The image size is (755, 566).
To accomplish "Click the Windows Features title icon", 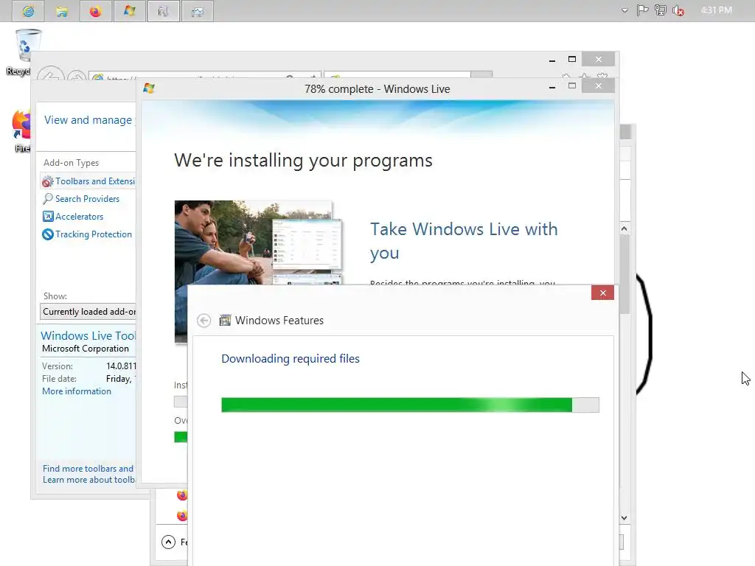I will pos(225,321).
